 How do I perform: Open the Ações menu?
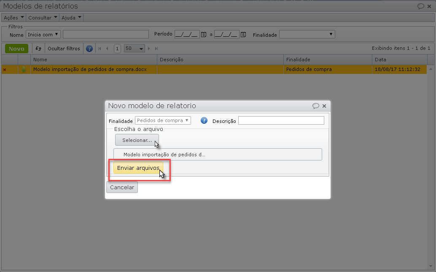13,18
